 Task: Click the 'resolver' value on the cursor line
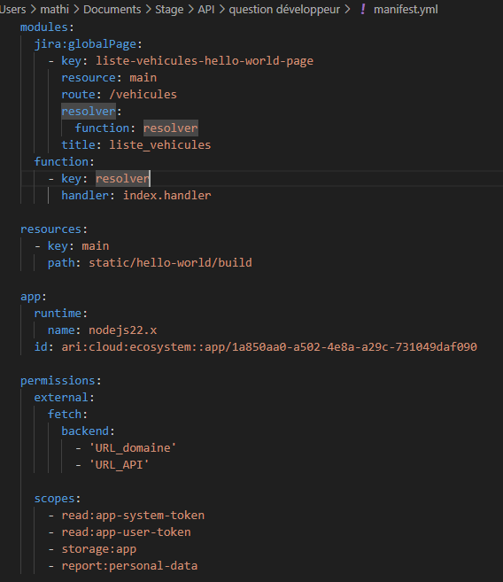(122, 179)
